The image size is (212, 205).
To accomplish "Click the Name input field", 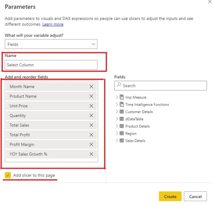I will 51,65.
